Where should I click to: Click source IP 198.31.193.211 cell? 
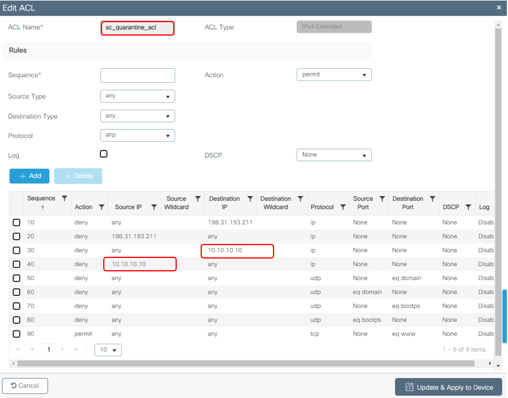134,236
